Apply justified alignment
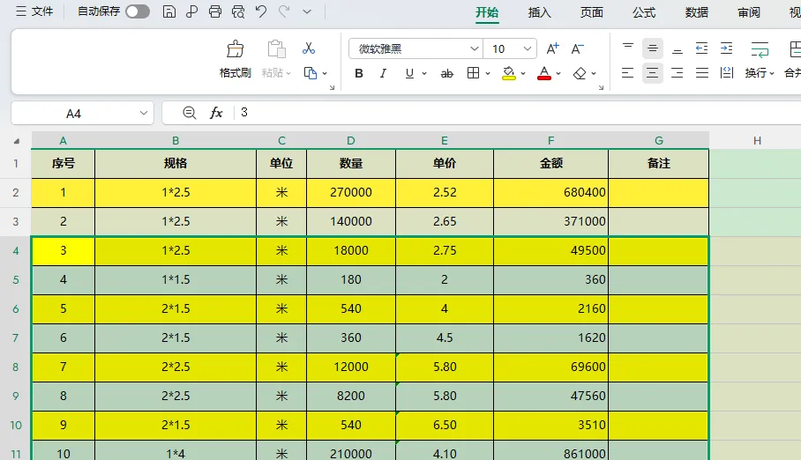This screenshot has width=801, height=460. (702, 73)
